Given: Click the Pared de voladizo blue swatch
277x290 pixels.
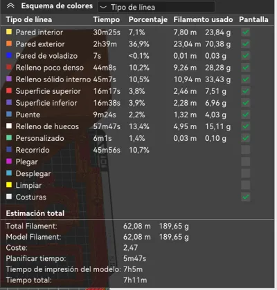Looking at the screenshot, I should 9,55.
